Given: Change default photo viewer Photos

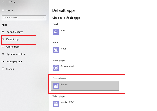Looking at the screenshot, I should pyautogui.click(x=85, y=86).
